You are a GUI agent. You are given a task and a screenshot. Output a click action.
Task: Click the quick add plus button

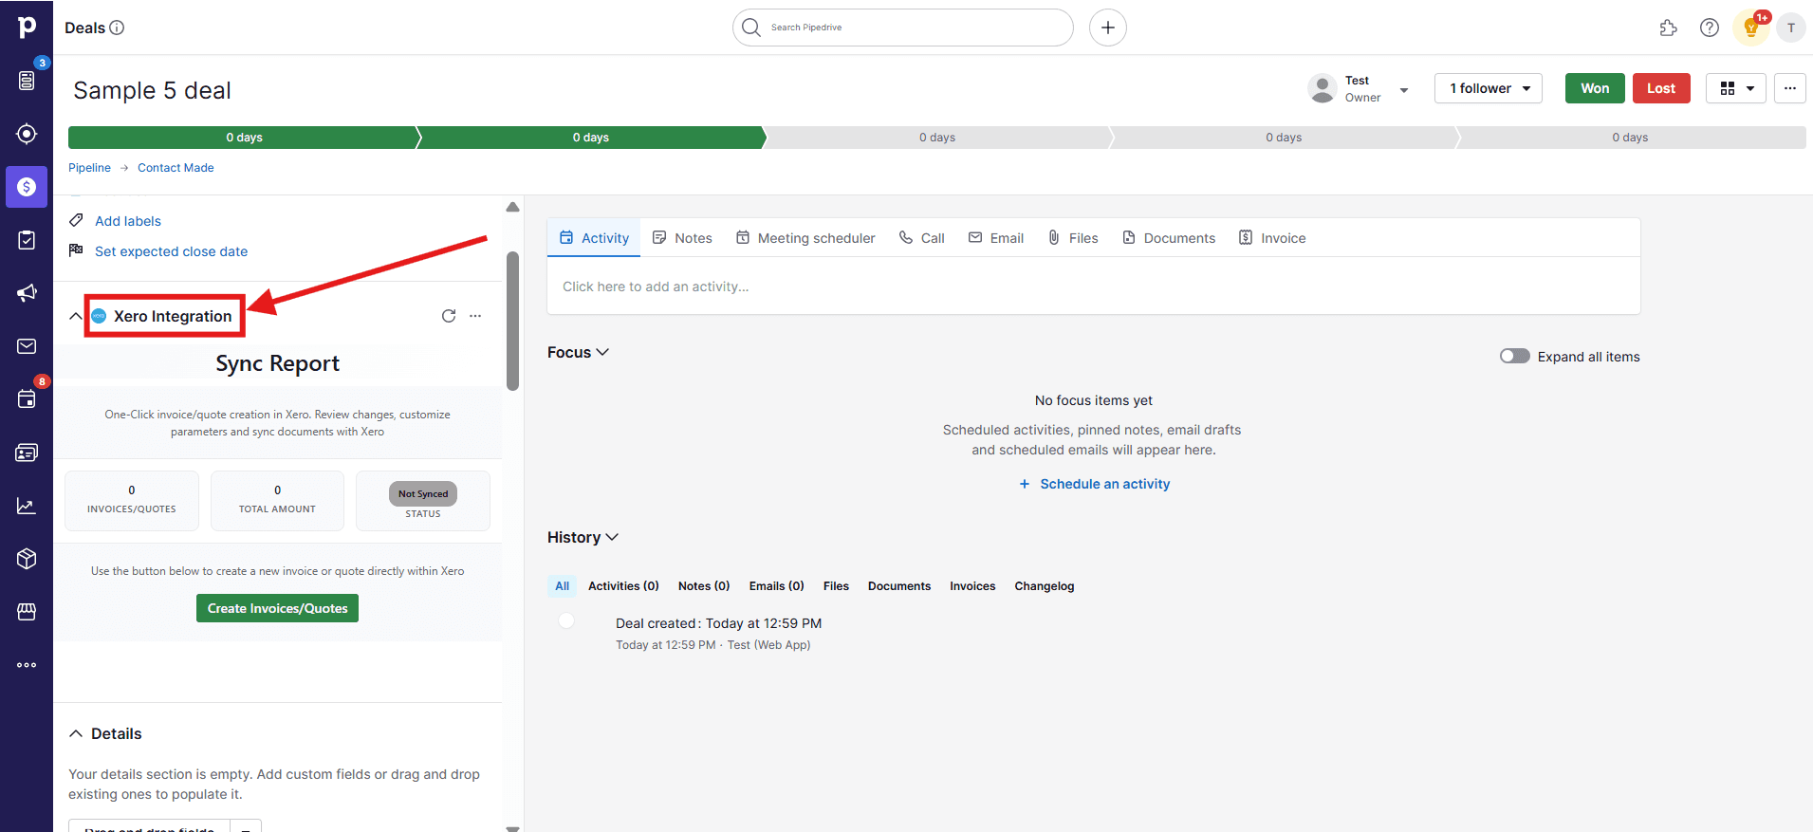tap(1108, 28)
